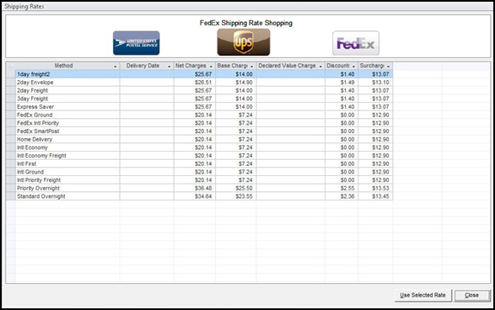Click the Base Charge column header
495x310 pixels.
[x=233, y=66]
